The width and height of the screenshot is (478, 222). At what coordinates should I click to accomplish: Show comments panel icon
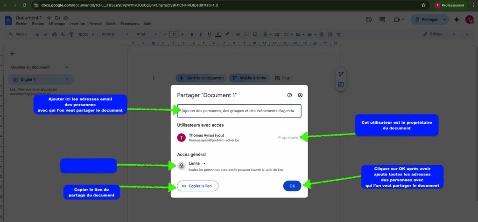tap(382, 20)
